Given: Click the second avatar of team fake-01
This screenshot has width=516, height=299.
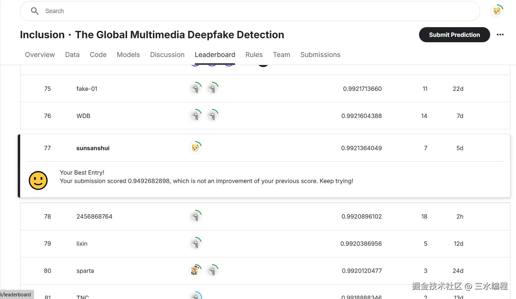Looking at the screenshot, I should pyautogui.click(x=212, y=89).
